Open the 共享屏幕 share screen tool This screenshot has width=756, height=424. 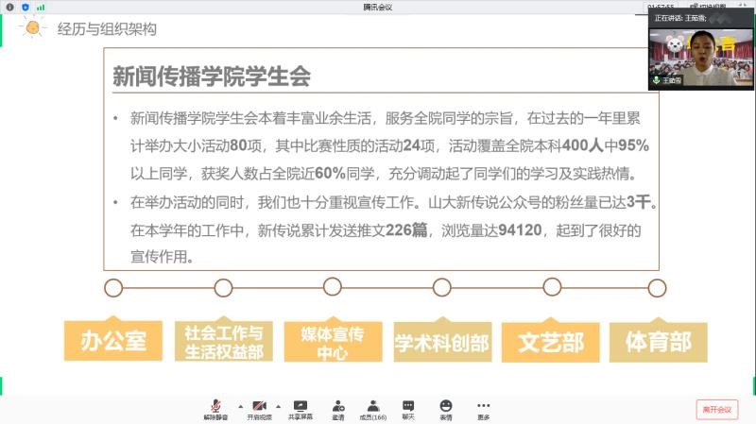pyautogui.click(x=301, y=408)
